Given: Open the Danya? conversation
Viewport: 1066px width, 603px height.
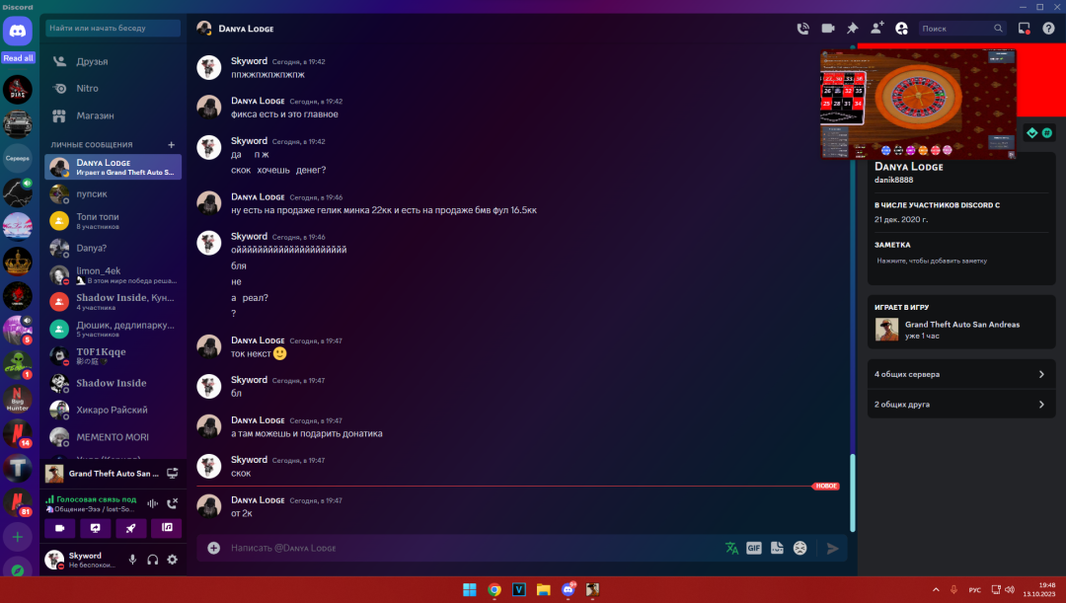Looking at the screenshot, I should tap(113, 248).
